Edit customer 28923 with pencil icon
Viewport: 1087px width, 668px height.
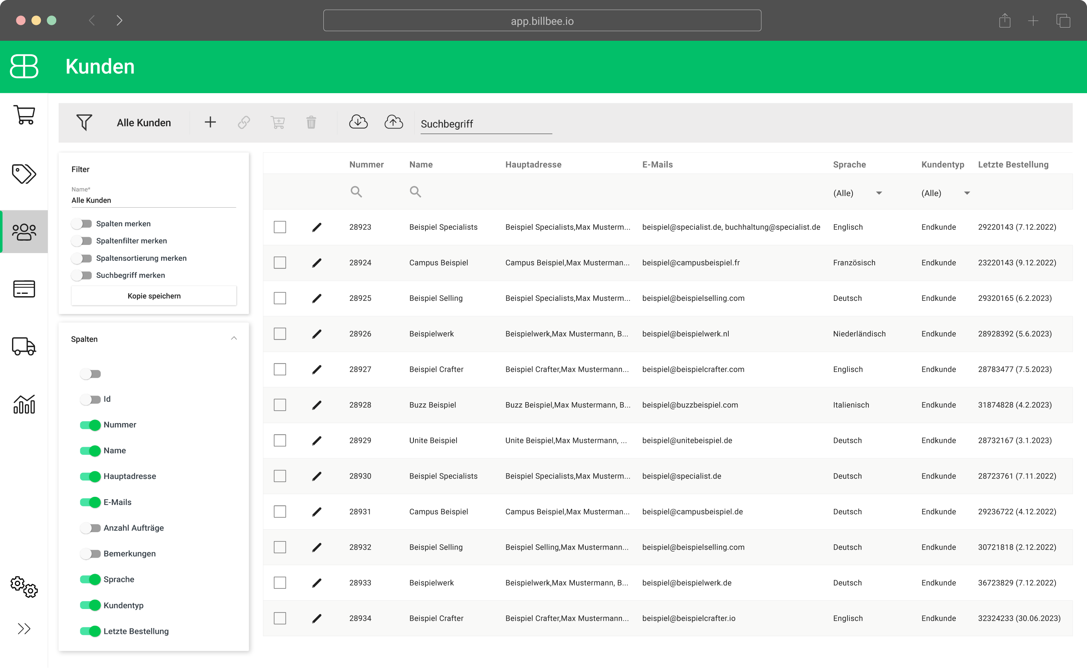(317, 227)
